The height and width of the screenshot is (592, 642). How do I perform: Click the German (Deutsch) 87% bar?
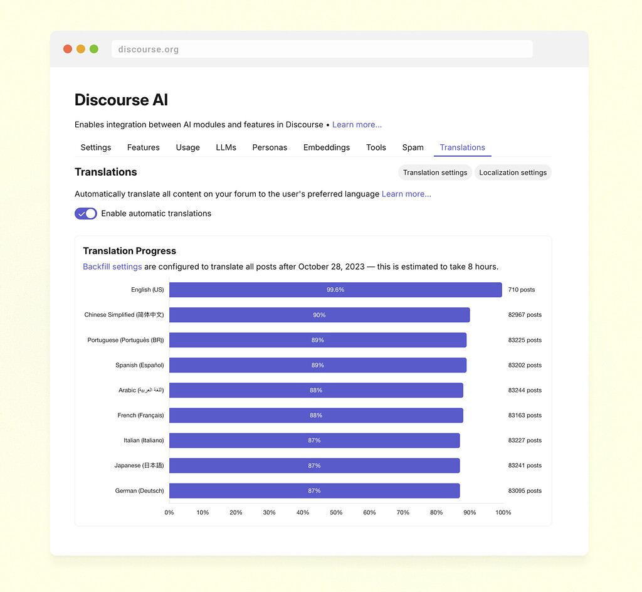point(314,490)
